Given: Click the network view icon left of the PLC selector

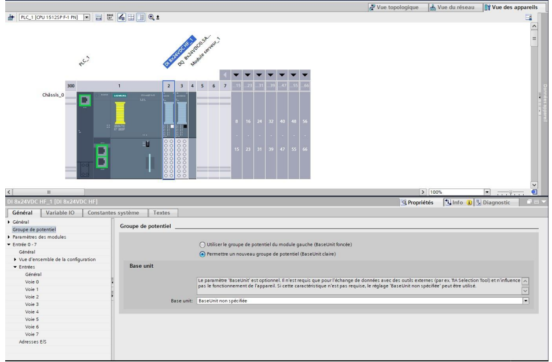Looking at the screenshot, I should pos(11,17).
